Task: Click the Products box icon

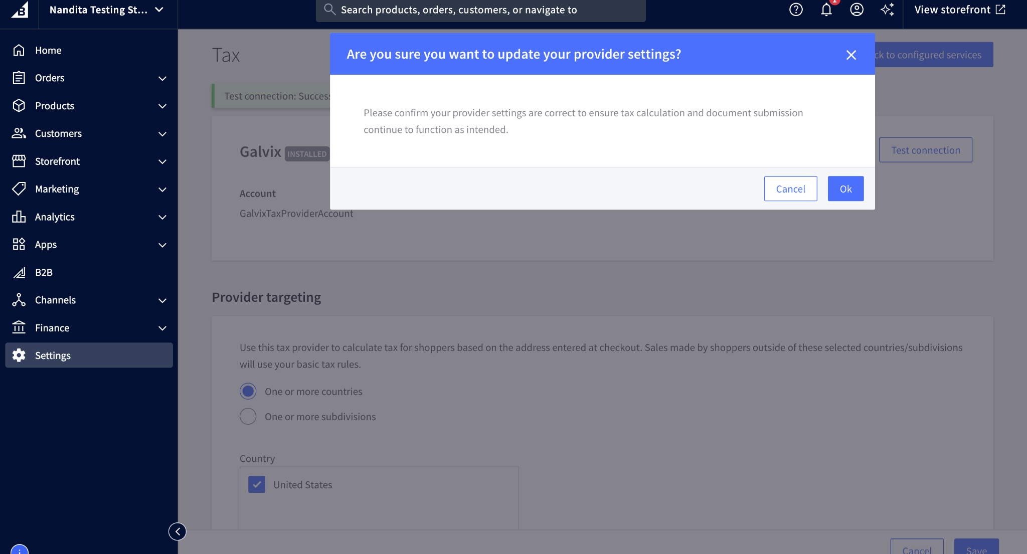Action: point(19,106)
